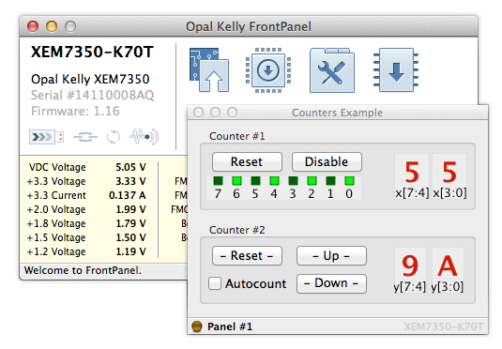Click LED indicator for bit 2
502x349 pixels.
tap(312, 181)
